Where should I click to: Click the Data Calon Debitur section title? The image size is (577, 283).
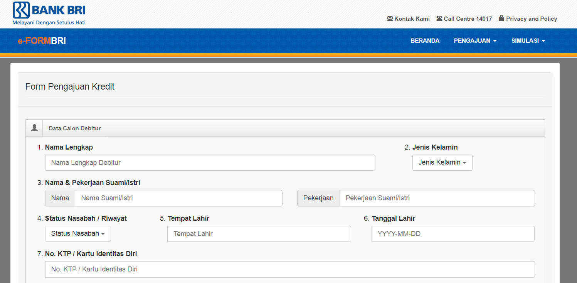[75, 128]
